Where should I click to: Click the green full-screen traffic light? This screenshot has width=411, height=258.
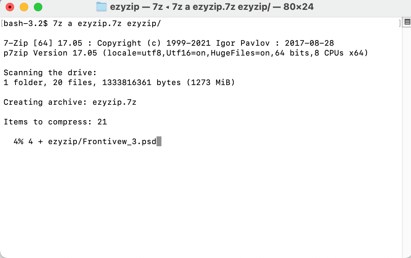coord(38,6)
